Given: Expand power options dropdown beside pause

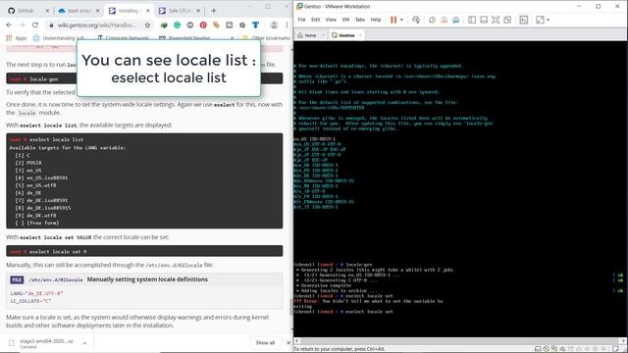Looking at the screenshot, I should 401,20.
